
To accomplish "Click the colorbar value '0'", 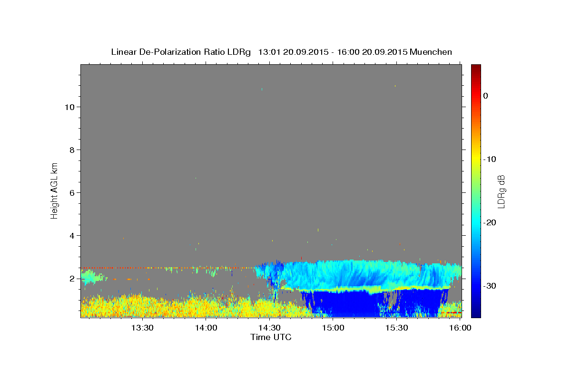I will pyautogui.click(x=485, y=96).
